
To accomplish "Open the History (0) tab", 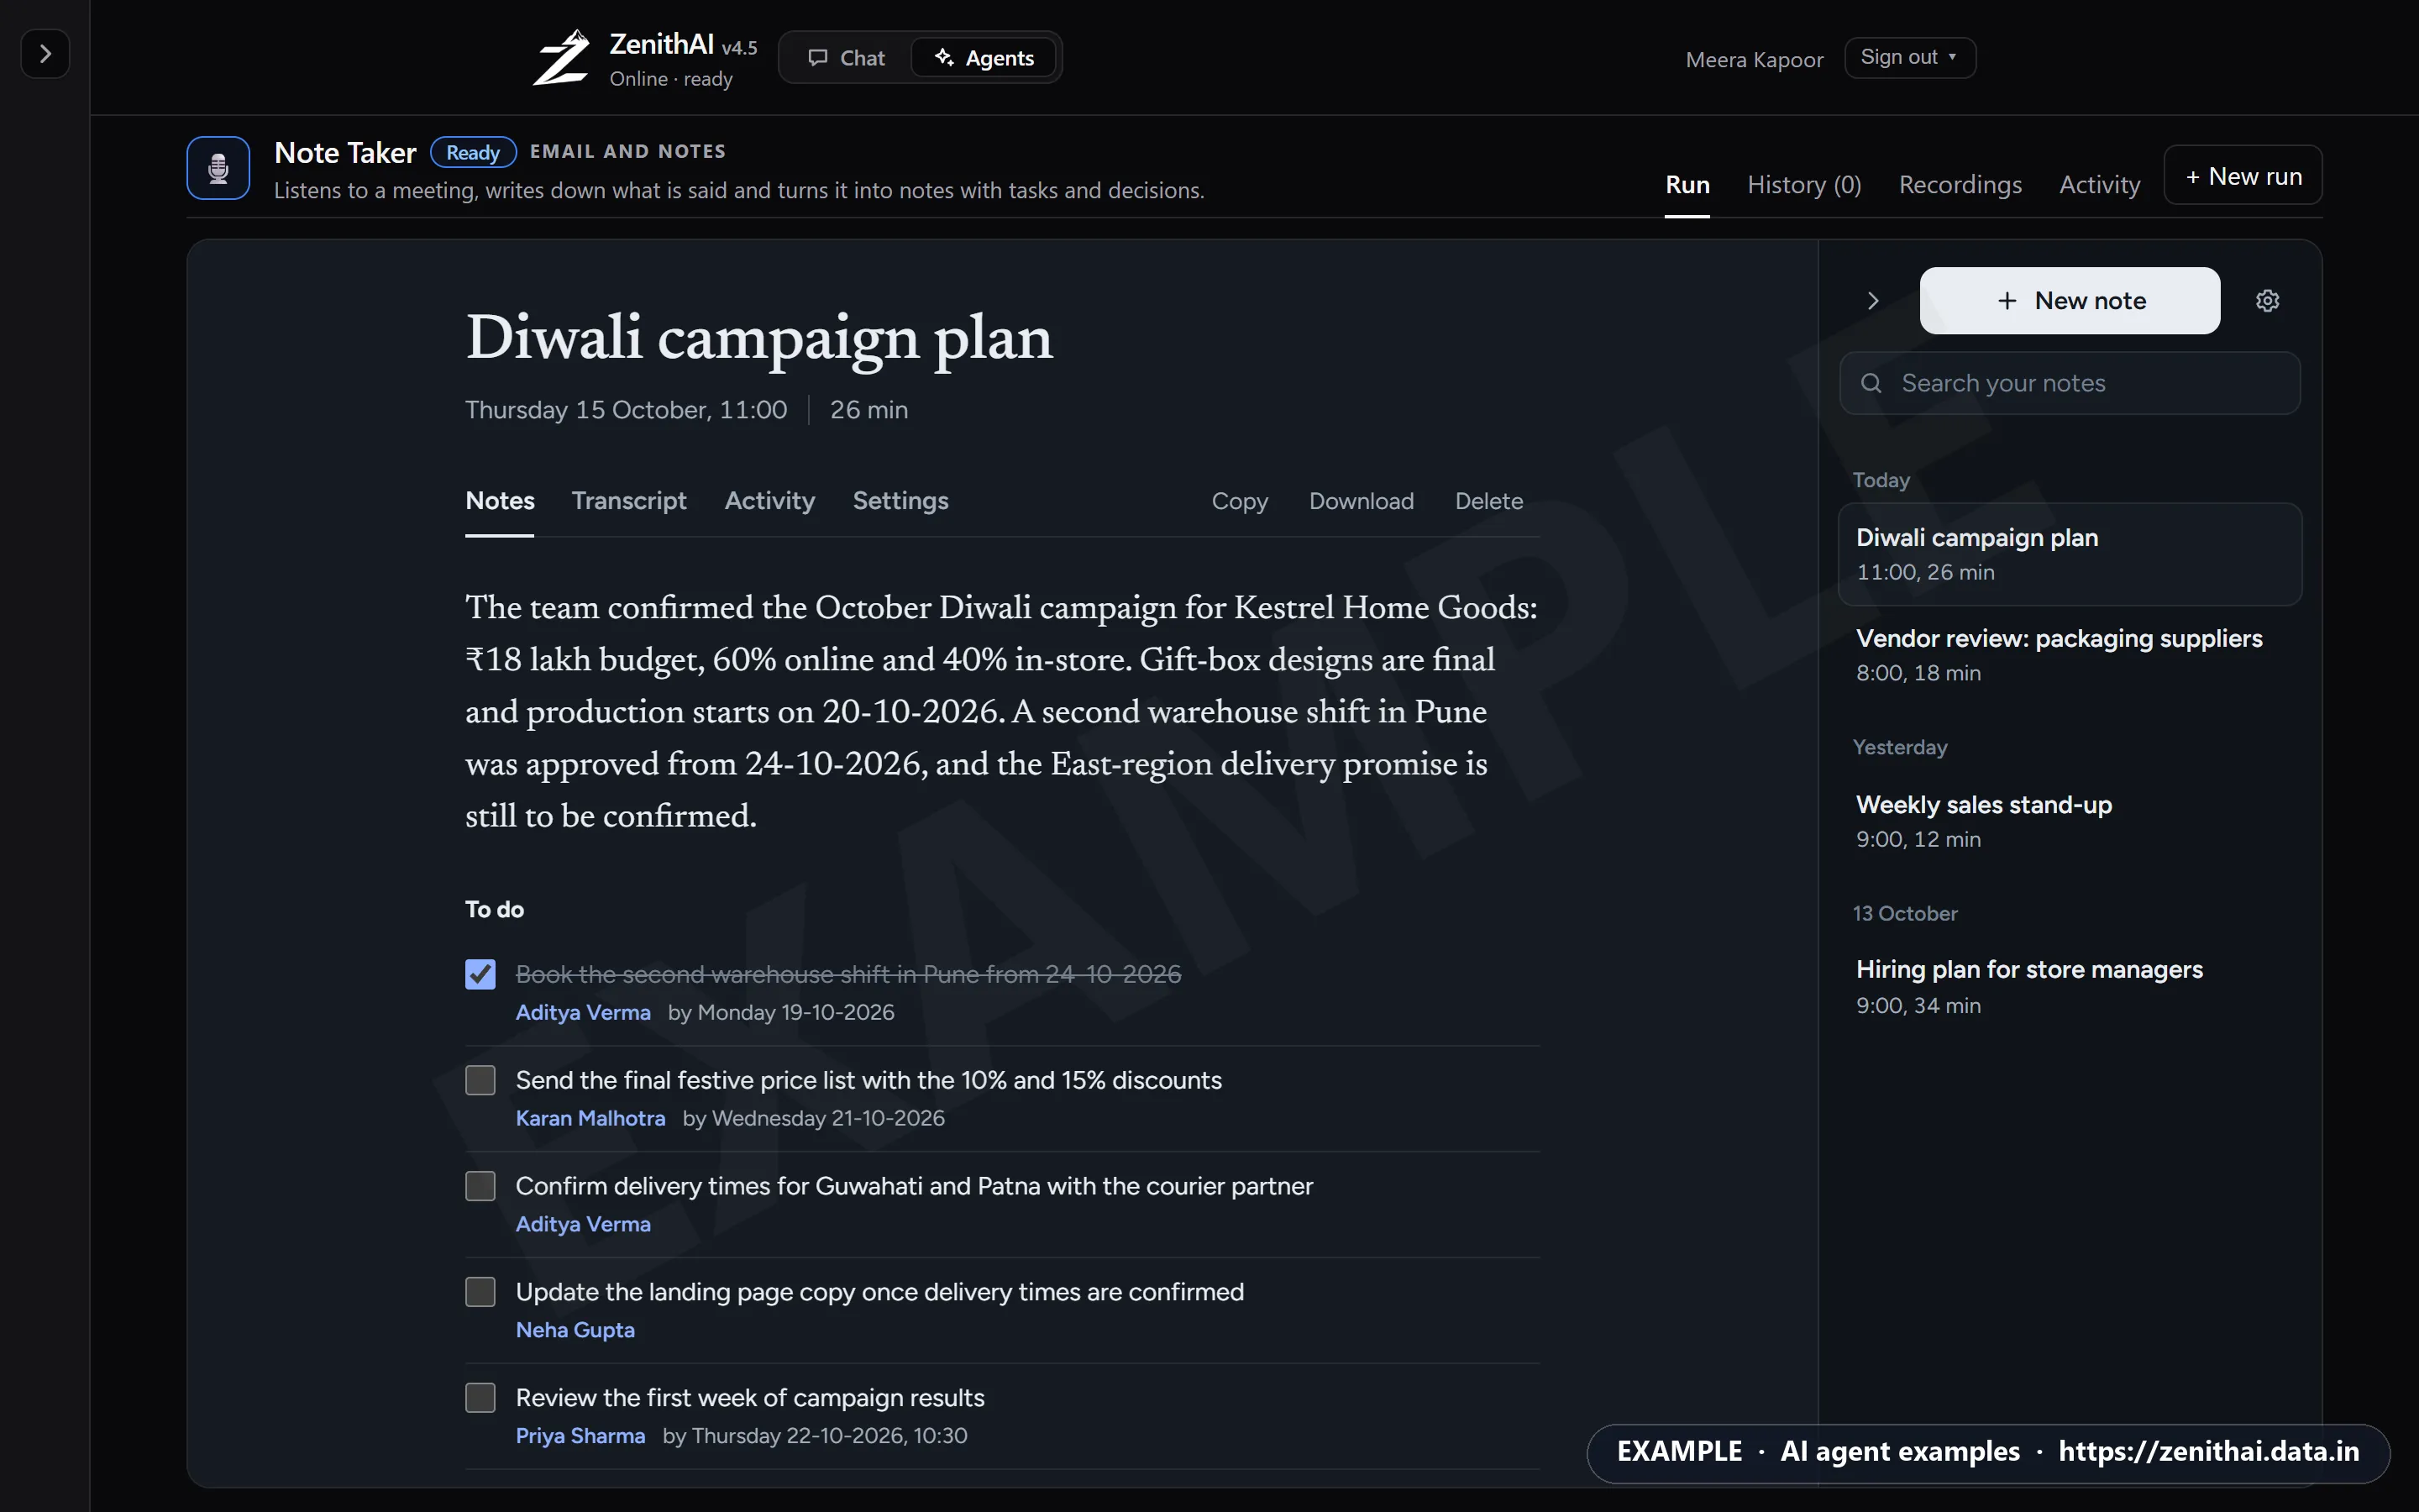I will [1804, 185].
